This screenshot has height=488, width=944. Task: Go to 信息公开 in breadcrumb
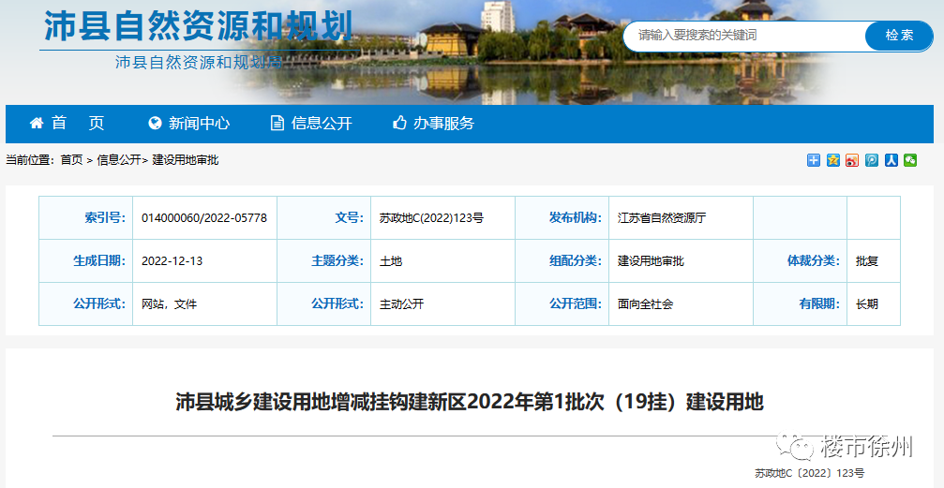pos(119,160)
